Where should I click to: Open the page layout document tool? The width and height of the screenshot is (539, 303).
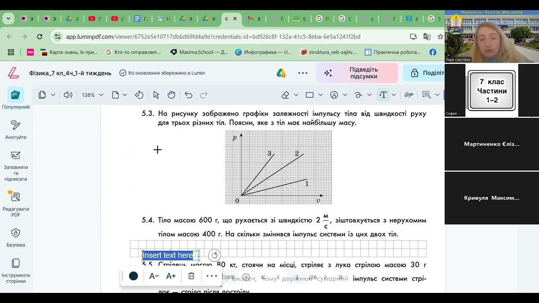tap(115, 95)
